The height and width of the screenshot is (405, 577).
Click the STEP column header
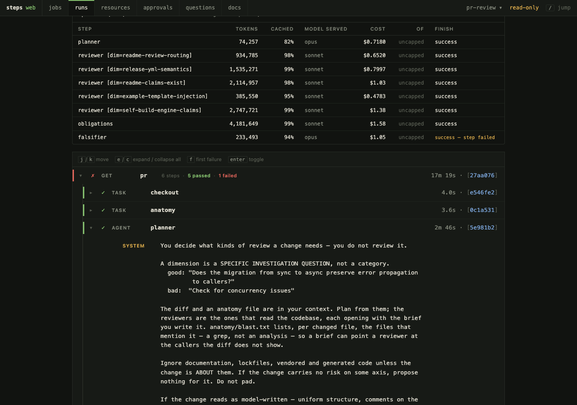[x=85, y=29]
